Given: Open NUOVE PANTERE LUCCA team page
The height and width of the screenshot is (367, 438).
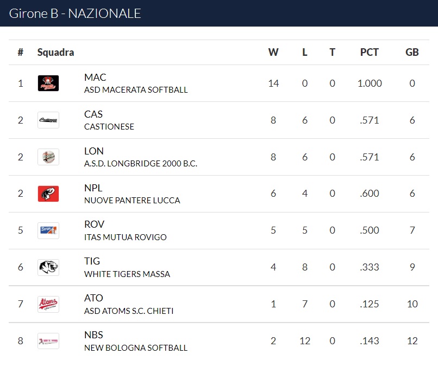Looking at the screenshot, I should (x=132, y=200).
